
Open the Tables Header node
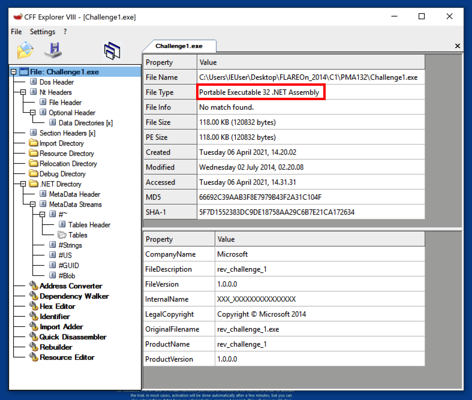tap(89, 225)
